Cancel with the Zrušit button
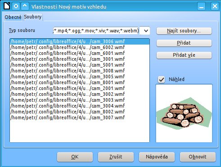Viewport: 221px width, 167px height. 116,157
